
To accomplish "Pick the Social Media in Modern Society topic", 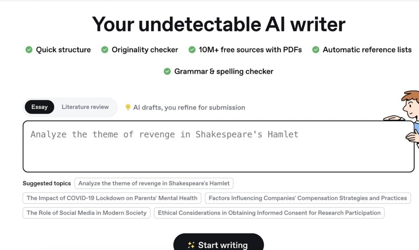I will (86, 212).
